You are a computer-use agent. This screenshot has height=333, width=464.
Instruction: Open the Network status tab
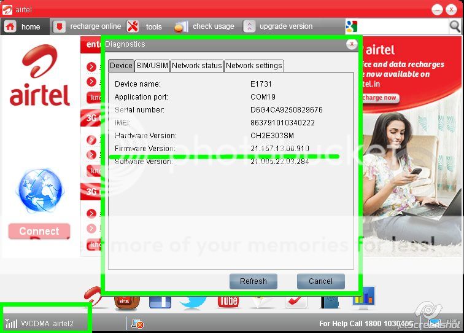pyautogui.click(x=197, y=66)
